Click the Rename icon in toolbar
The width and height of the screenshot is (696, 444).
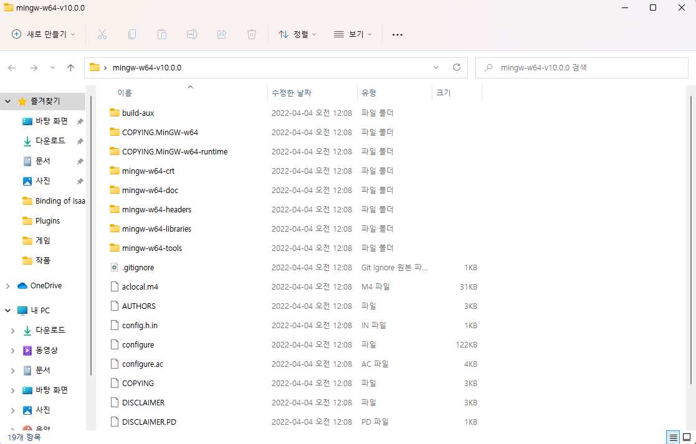192,34
